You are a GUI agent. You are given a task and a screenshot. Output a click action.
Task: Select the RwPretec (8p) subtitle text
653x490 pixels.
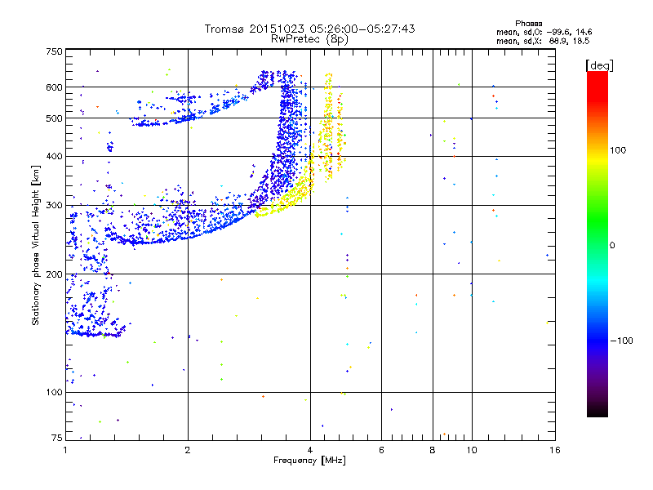309,39
